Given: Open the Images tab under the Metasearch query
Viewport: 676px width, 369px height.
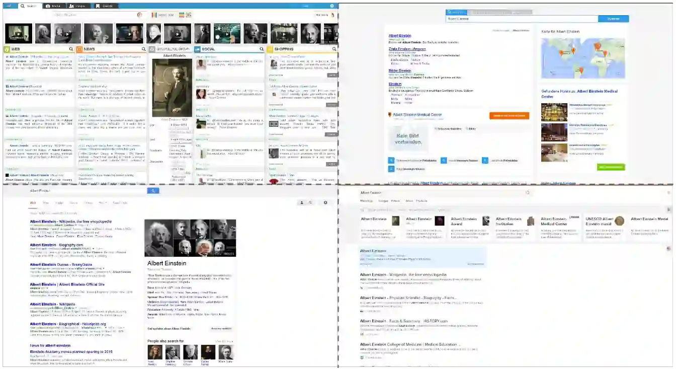Looking at the screenshot, I should click(x=383, y=201).
